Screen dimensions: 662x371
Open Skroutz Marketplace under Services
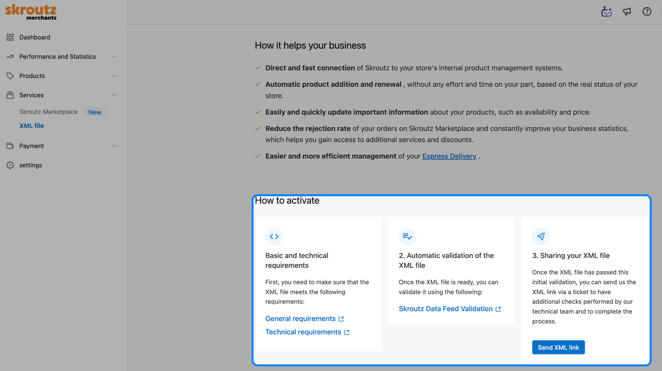coord(48,112)
